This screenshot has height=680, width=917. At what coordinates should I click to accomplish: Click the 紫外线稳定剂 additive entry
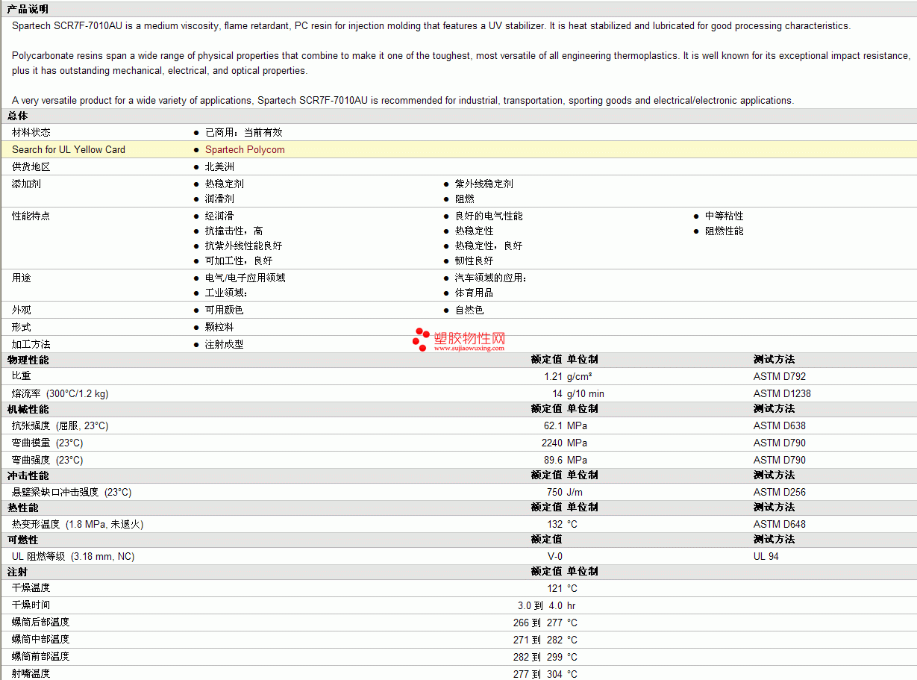tap(484, 184)
